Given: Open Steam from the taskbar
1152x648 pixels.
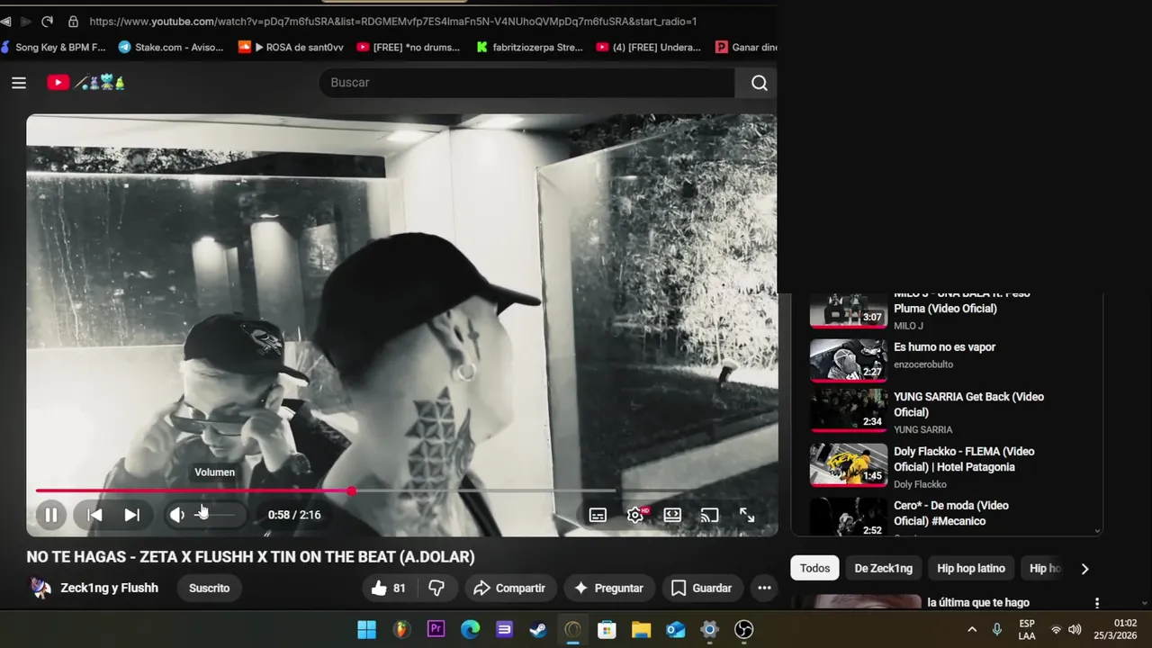Looking at the screenshot, I should point(538,629).
